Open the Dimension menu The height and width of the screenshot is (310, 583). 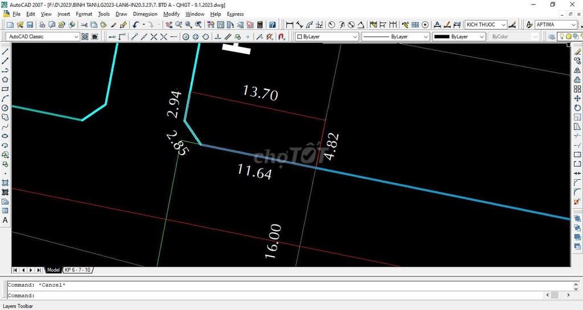coord(145,14)
